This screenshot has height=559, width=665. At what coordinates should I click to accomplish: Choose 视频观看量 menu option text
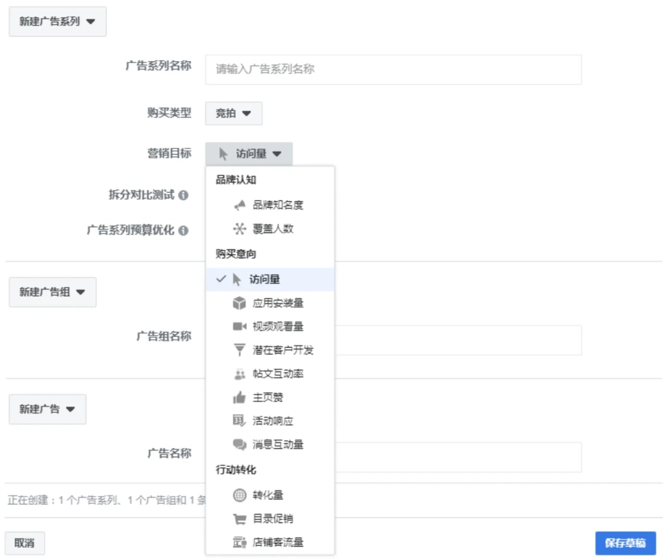(278, 326)
